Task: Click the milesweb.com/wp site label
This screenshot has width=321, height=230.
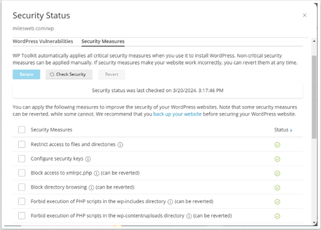Action: 33,28
